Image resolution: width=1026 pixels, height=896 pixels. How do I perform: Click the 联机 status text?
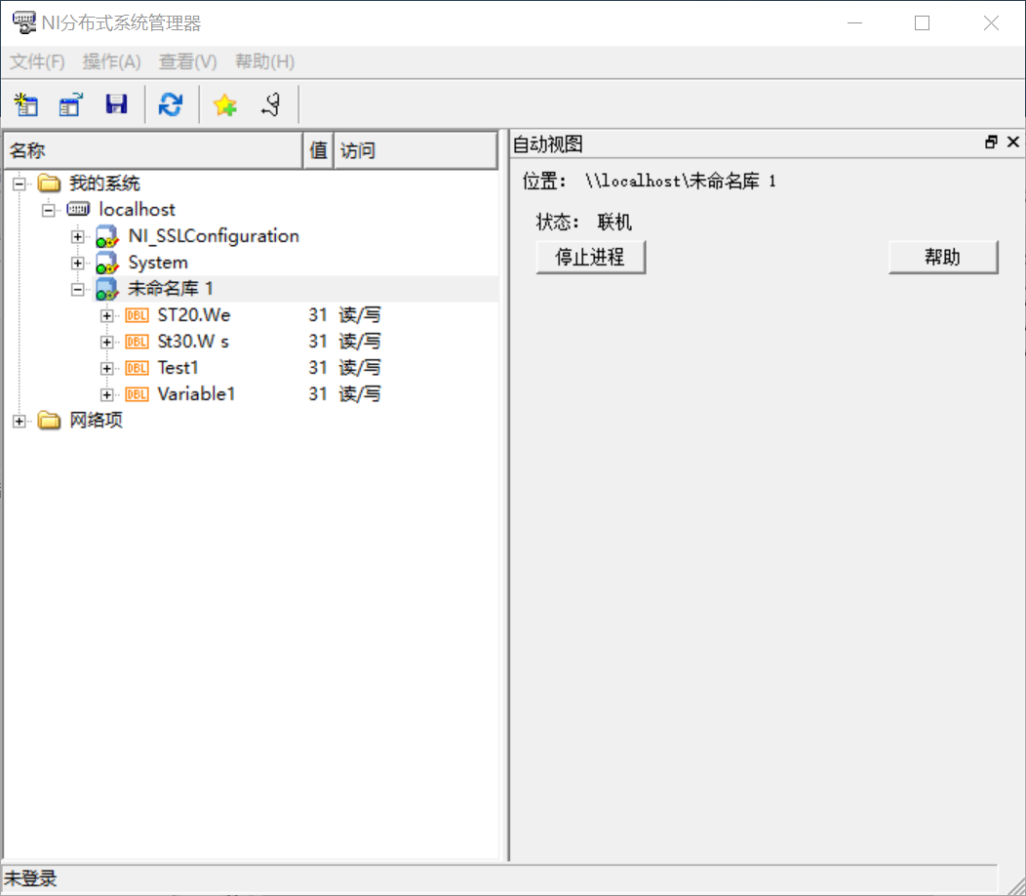614,222
